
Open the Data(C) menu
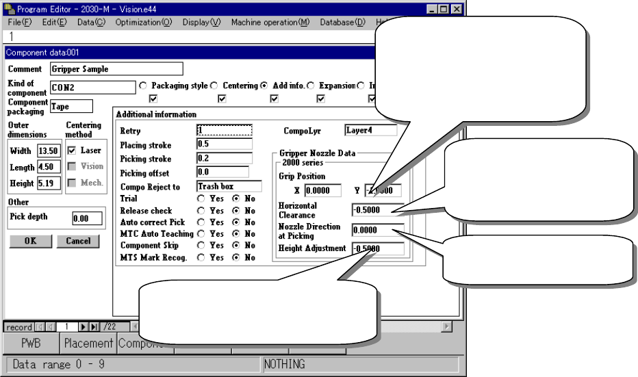tap(91, 23)
